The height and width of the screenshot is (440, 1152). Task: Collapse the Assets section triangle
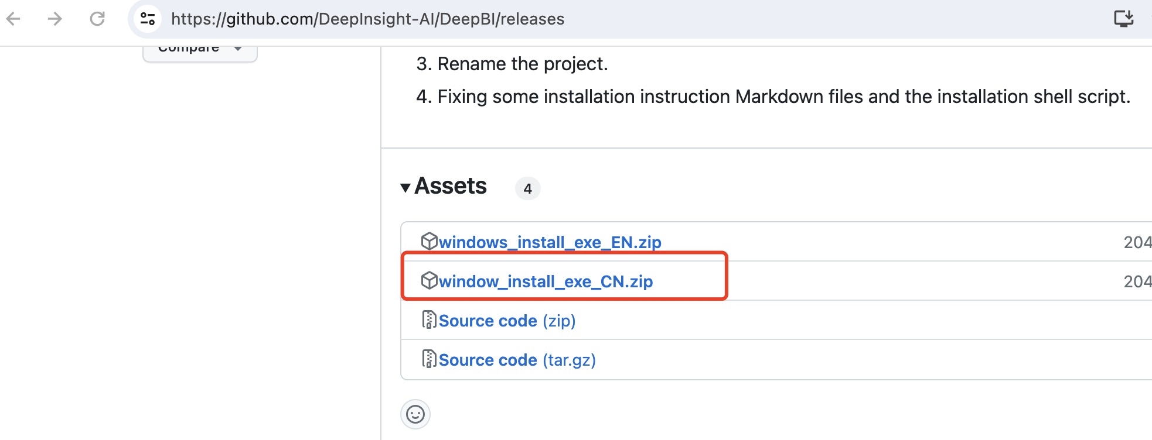pyautogui.click(x=405, y=188)
